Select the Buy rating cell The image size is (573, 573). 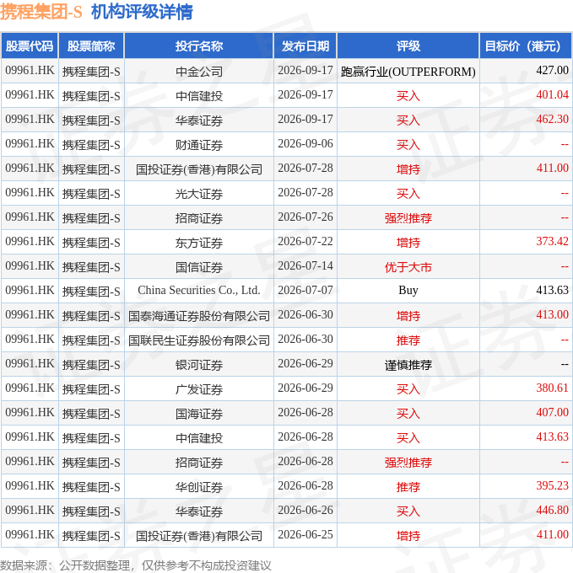tap(408, 291)
